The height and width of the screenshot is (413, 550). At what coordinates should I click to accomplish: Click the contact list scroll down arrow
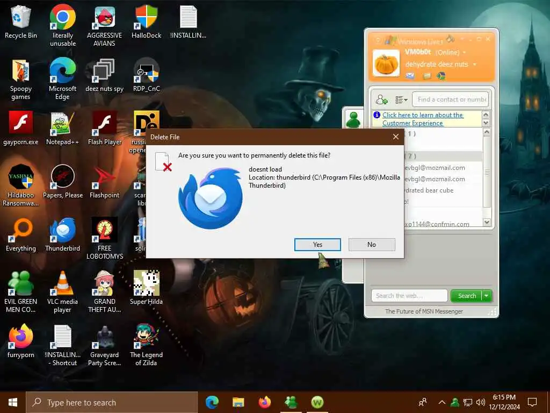point(487,222)
